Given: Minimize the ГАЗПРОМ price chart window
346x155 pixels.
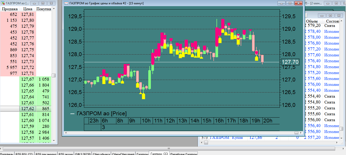Looking at the screenshot, I should (282, 3).
